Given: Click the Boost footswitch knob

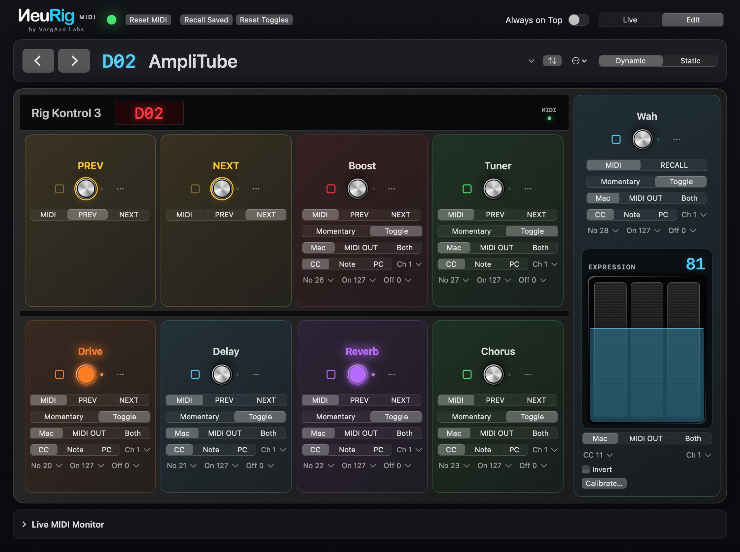Looking at the screenshot, I should point(357,189).
